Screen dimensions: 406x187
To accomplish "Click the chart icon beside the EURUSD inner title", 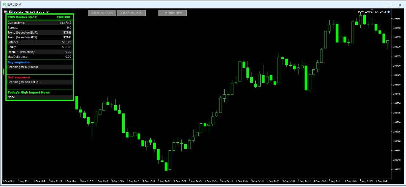I will [10, 11].
